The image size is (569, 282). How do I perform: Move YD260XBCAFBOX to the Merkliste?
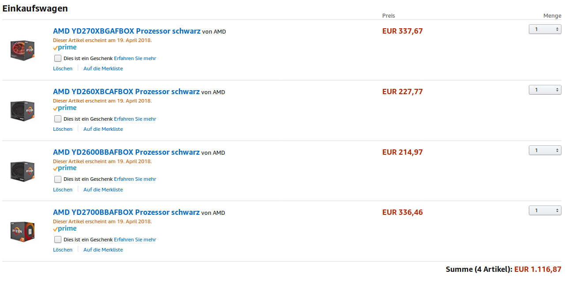[103, 129]
